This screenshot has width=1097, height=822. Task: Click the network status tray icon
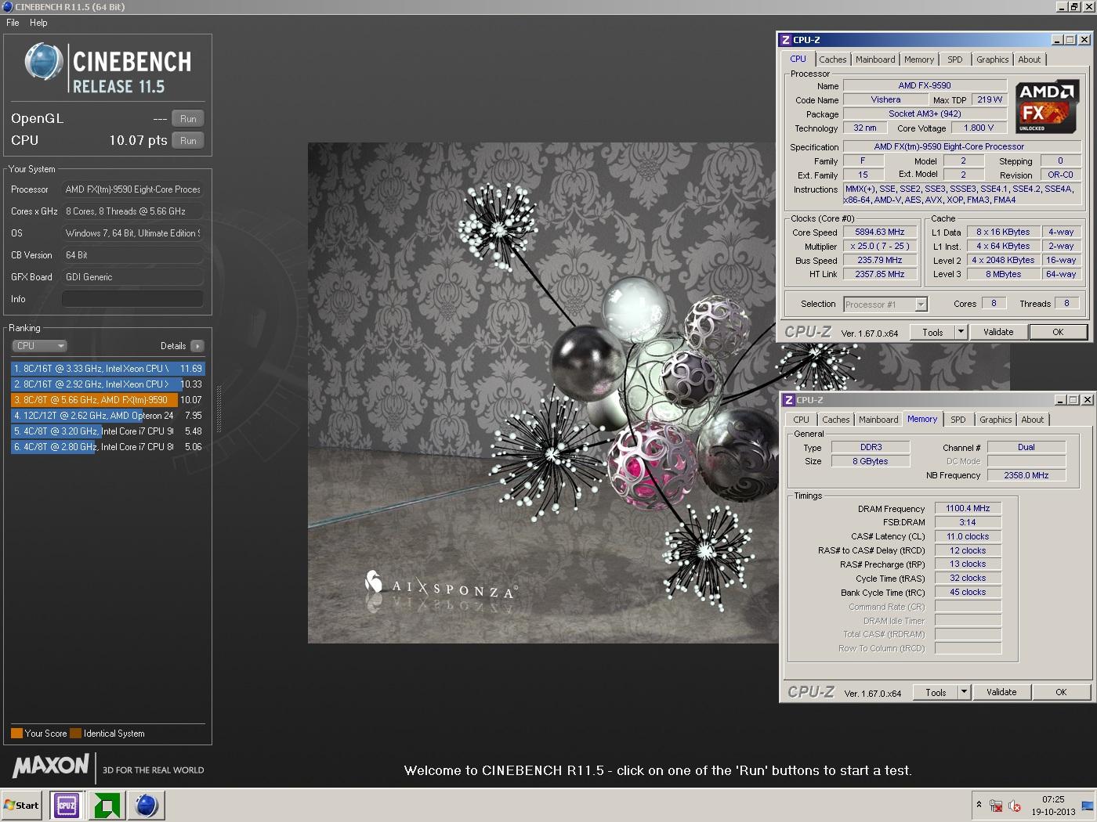pyautogui.click(x=996, y=806)
